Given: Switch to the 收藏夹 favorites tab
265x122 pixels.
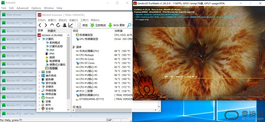Looking at the screenshot, I should pyautogui.click(x=52, y=31).
